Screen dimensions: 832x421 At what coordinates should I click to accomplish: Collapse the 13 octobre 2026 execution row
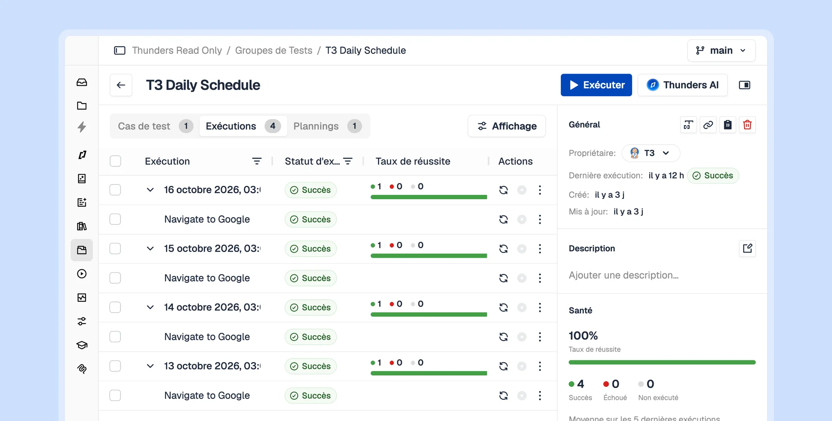coord(150,366)
